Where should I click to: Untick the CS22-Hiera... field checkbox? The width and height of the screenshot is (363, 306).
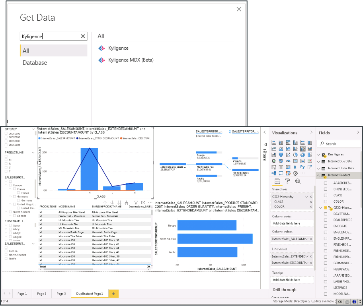click(x=326, y=207)
